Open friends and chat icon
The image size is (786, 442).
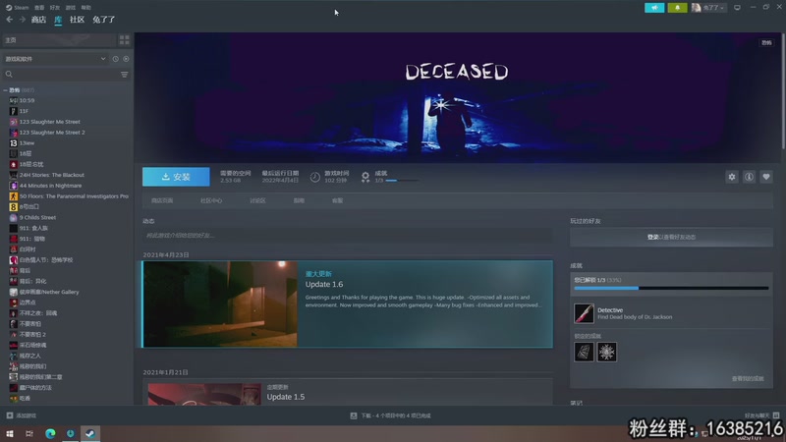coord(776,415)
